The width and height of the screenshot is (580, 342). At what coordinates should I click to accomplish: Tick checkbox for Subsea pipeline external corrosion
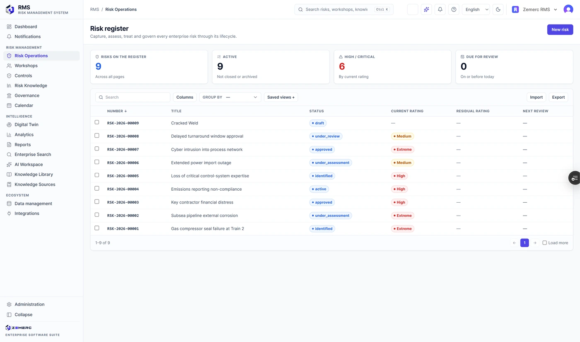(97, 215)
